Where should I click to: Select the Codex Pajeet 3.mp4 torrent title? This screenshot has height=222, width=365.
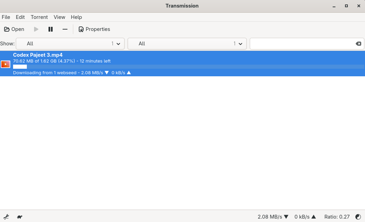click(38, 55)
